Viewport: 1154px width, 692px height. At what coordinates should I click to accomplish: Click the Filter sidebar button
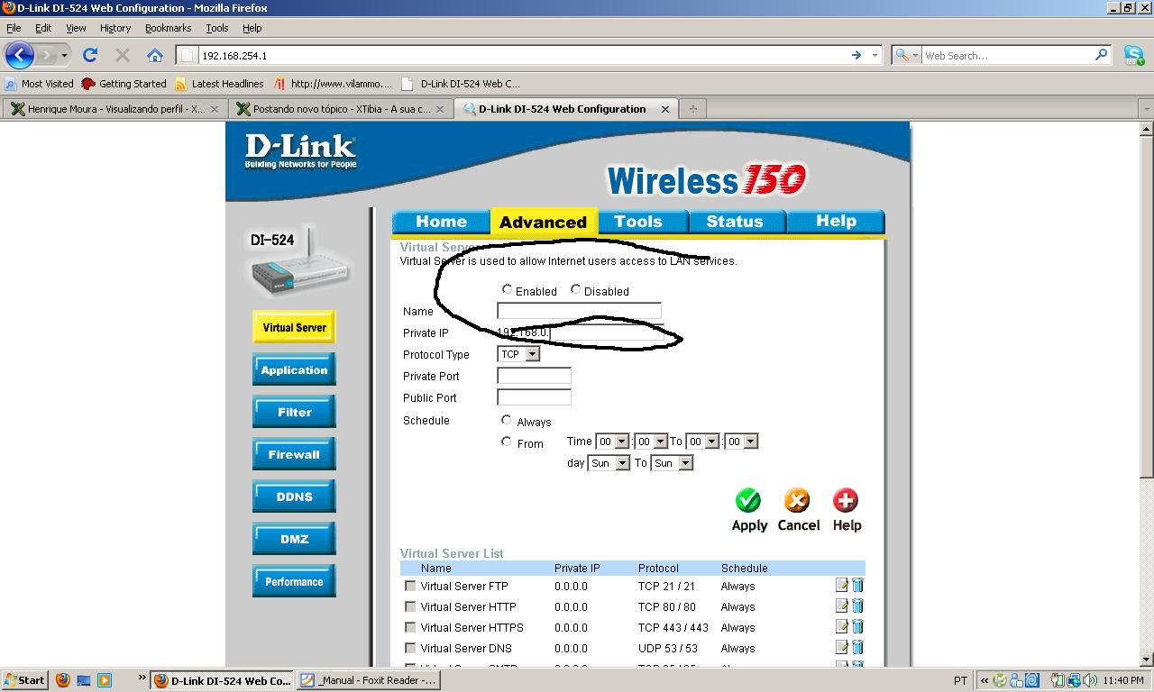tap(294, 412)
